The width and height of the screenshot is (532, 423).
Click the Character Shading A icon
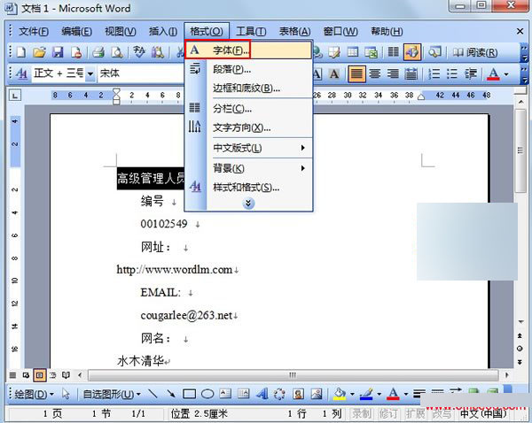(334, 73)
